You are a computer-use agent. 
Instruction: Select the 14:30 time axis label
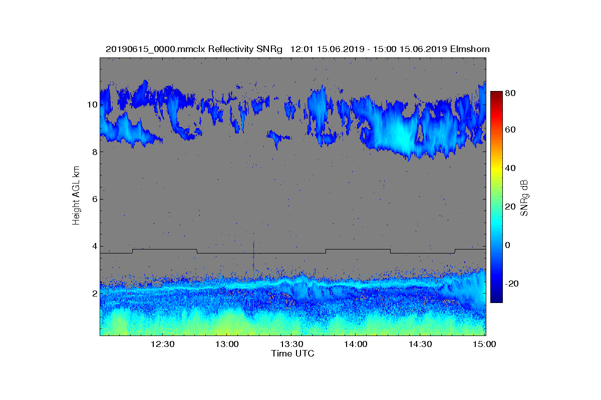pos(421,344)
